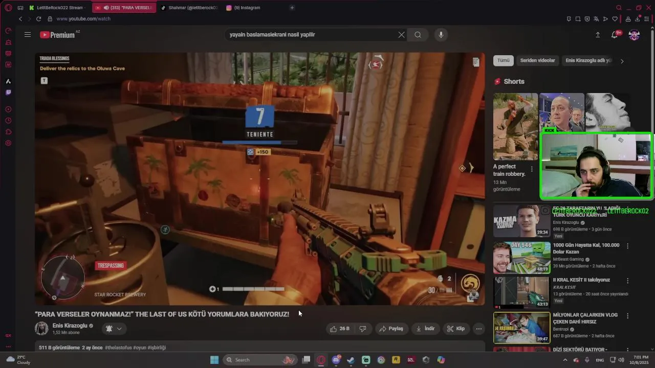This screenshot has width=655, height=368.
Task: Open the 1000 Gün Hayatta Kal video title
Action: click(x=586, y=248)
